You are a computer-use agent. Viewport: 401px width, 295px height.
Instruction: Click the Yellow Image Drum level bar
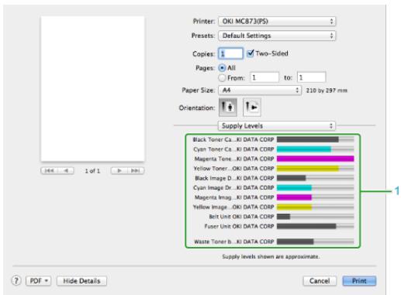(315, 207)
